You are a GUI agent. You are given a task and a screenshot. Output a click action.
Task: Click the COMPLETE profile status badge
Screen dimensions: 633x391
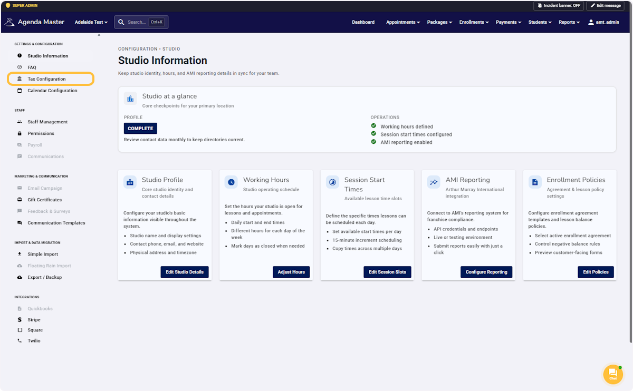(140, 129)
